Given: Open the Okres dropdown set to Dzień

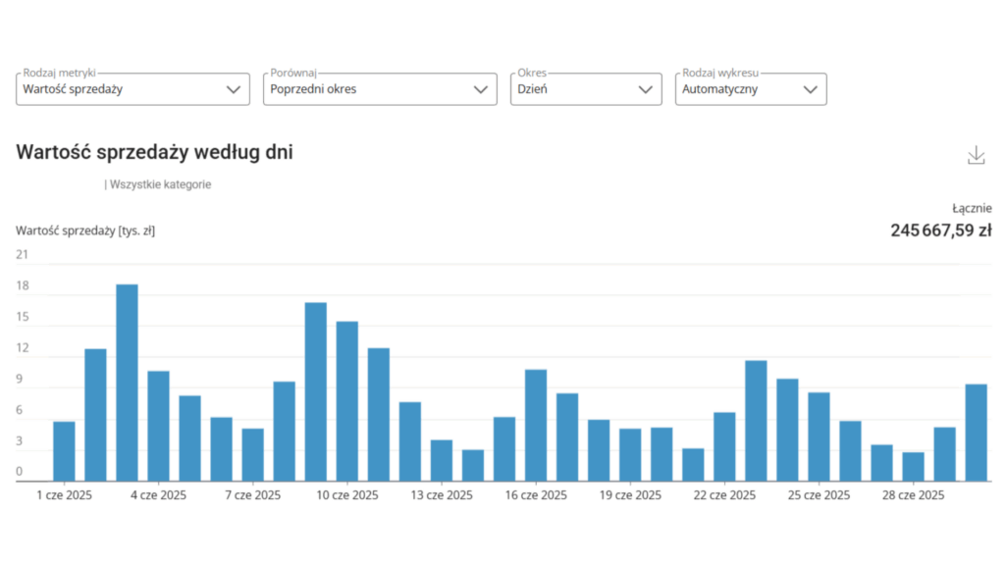Looking at the screenshot, I should (586, 89).
